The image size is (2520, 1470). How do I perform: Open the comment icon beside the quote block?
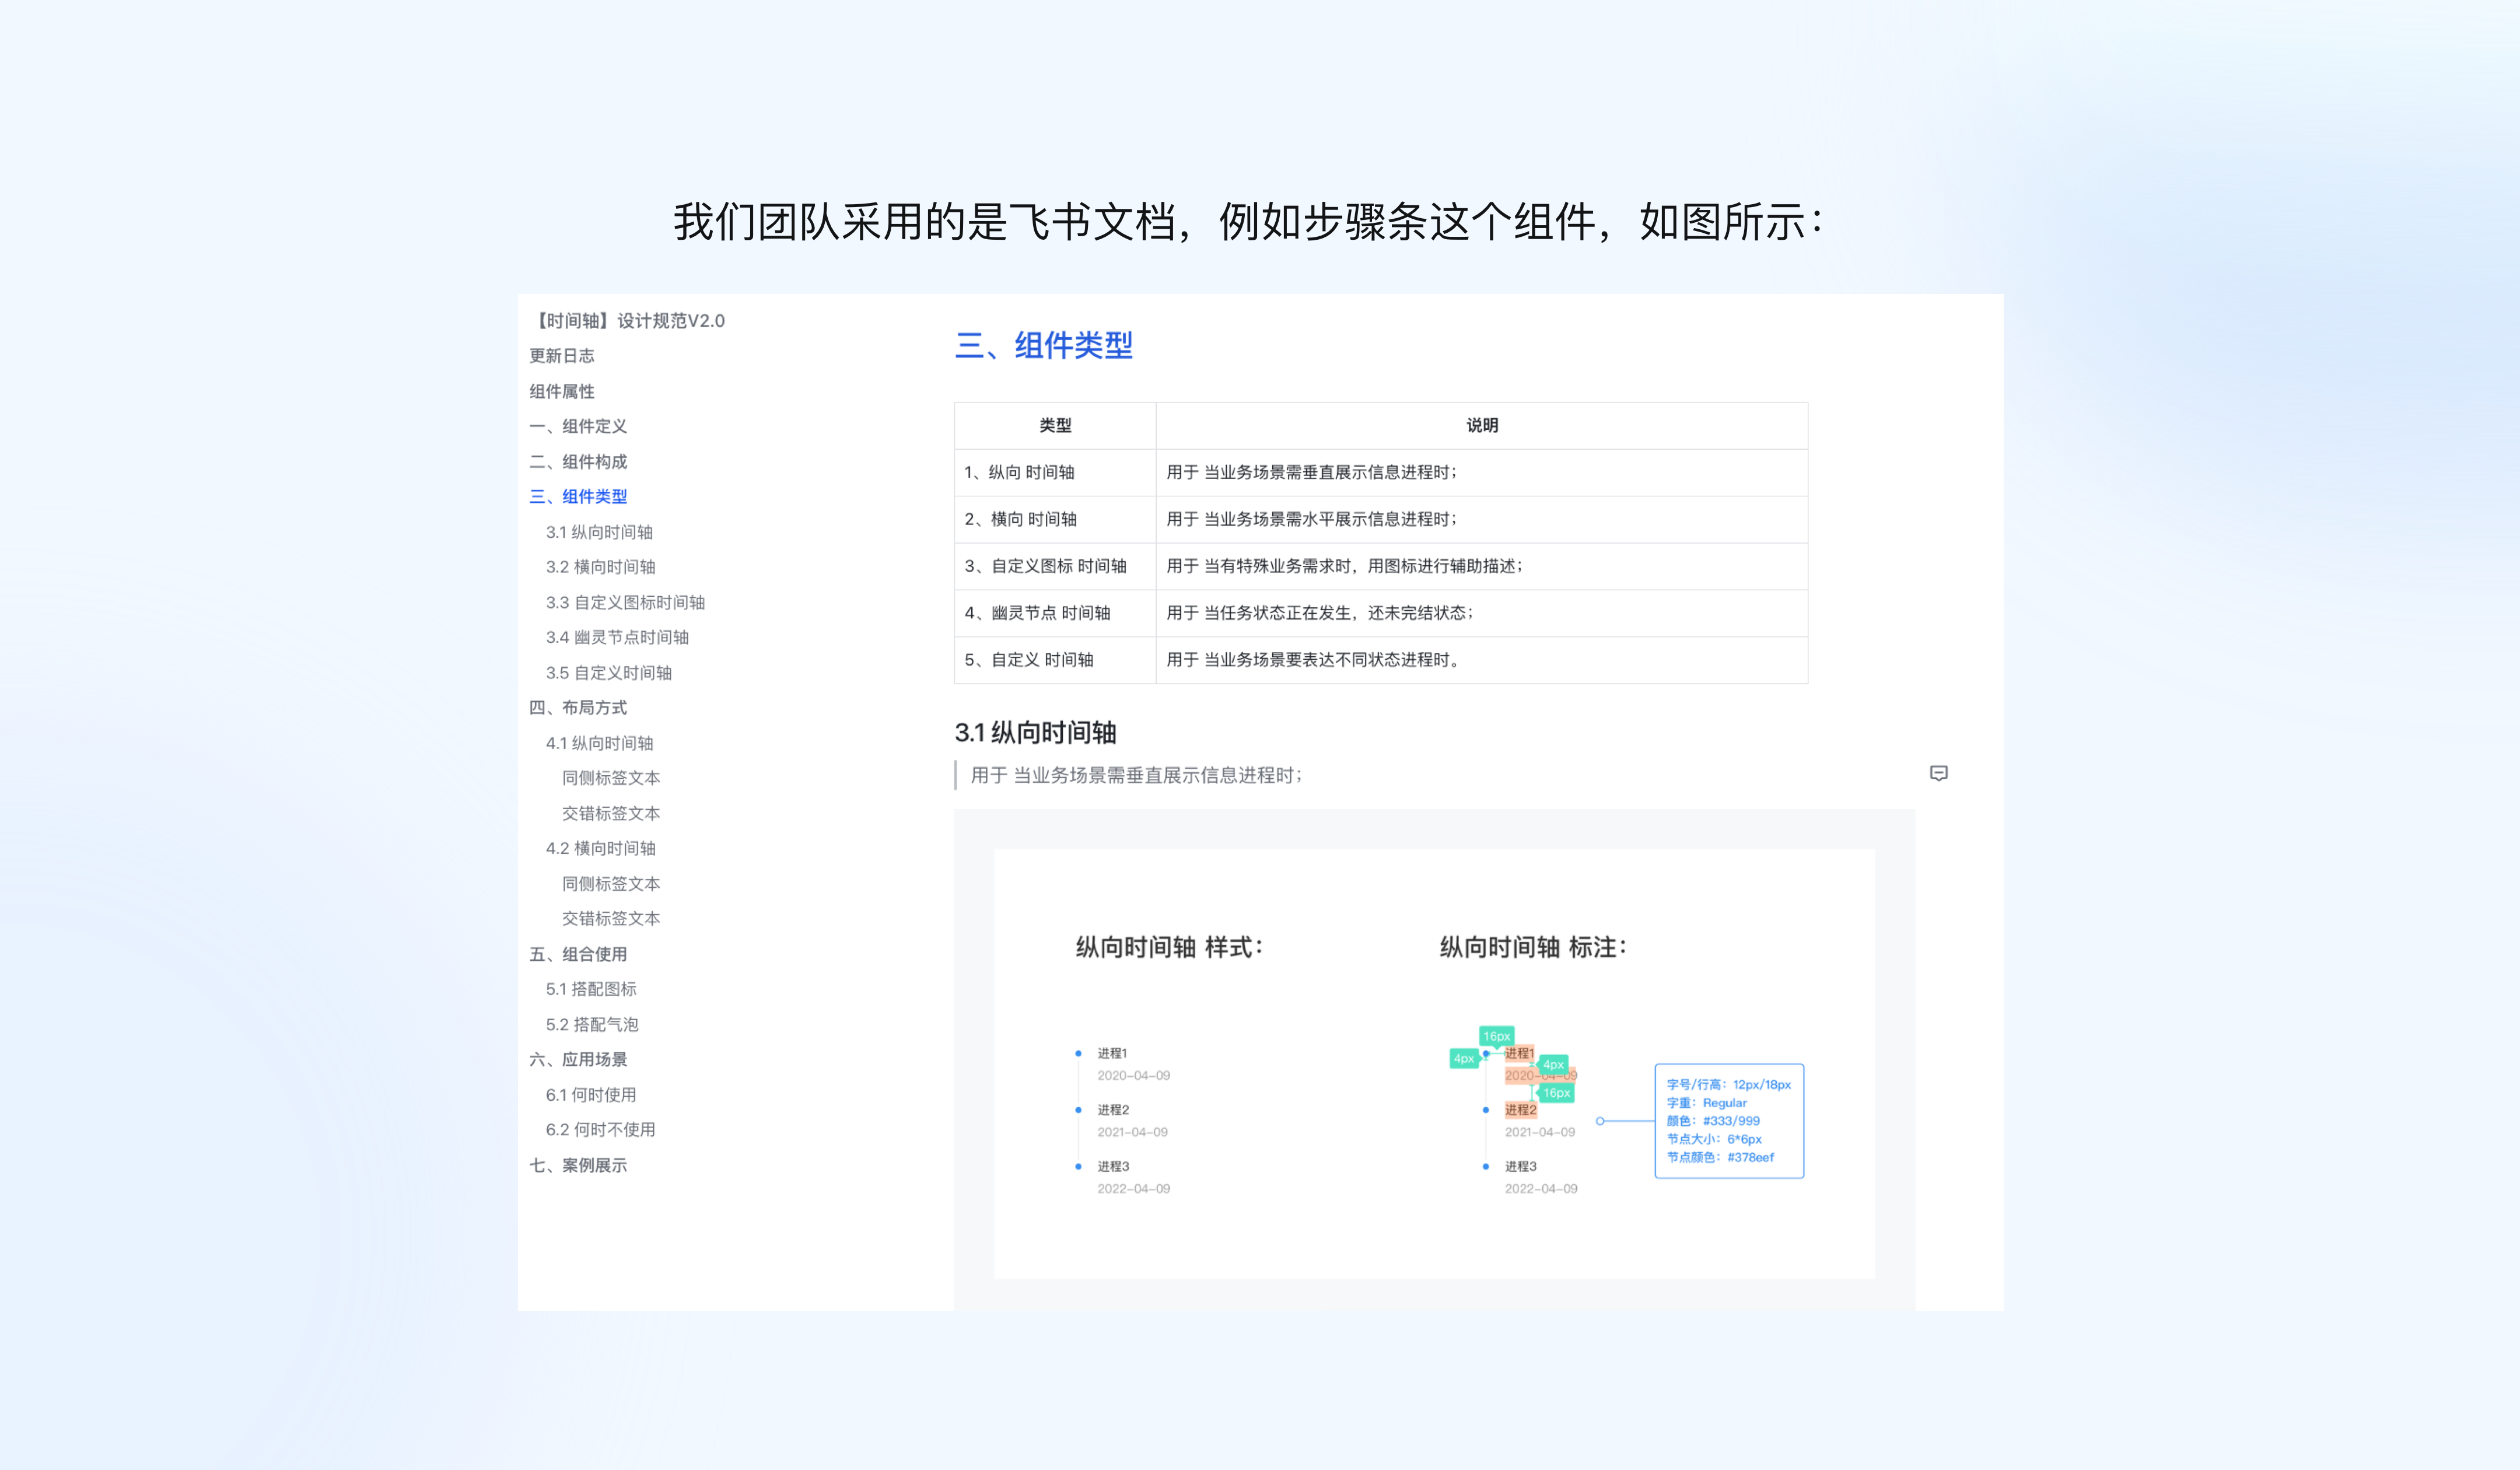coord(1938,773)
